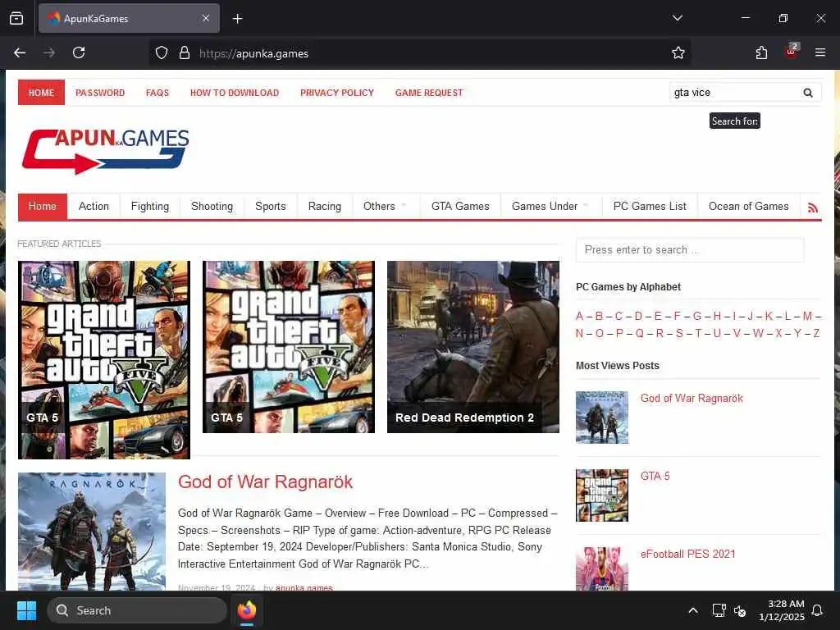Click the Firefox taskbar icon
This screenshot has height=630, width=840.
pyautogui.click(x=246, y=610)
